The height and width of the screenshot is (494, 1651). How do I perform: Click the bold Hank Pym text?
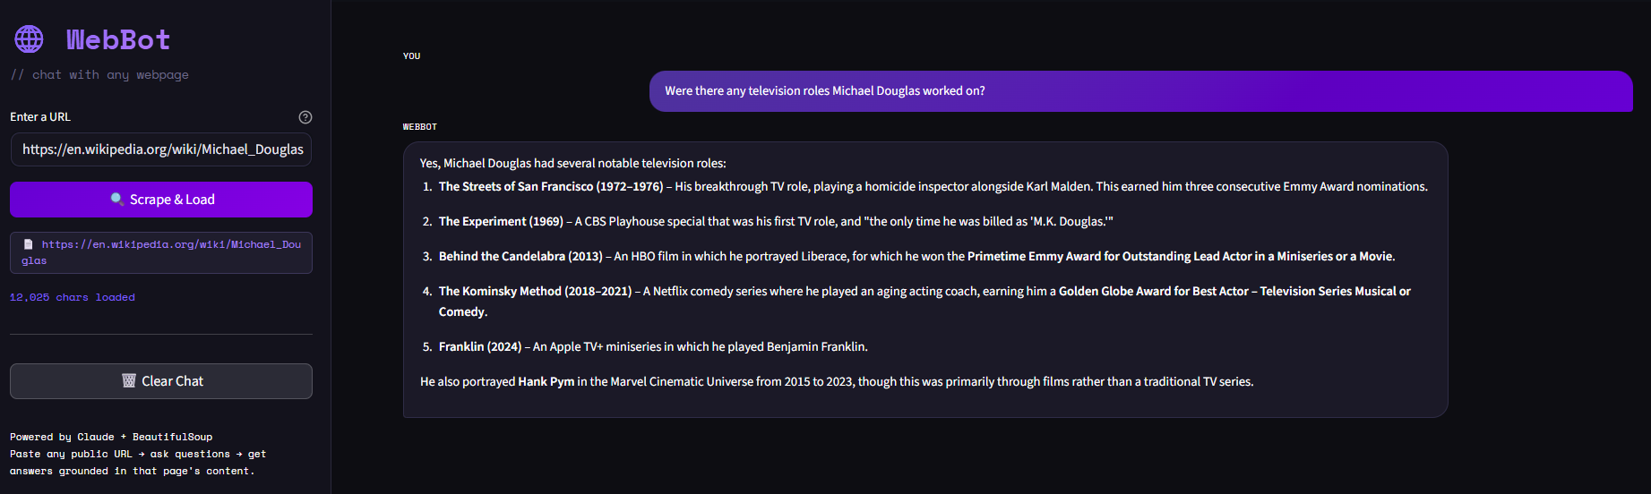point(546,382)
